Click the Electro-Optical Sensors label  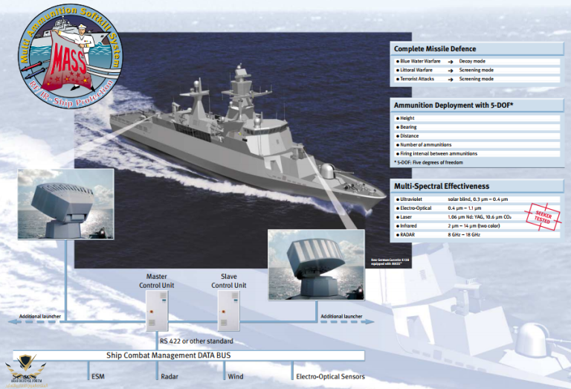[x=330, y=376]
